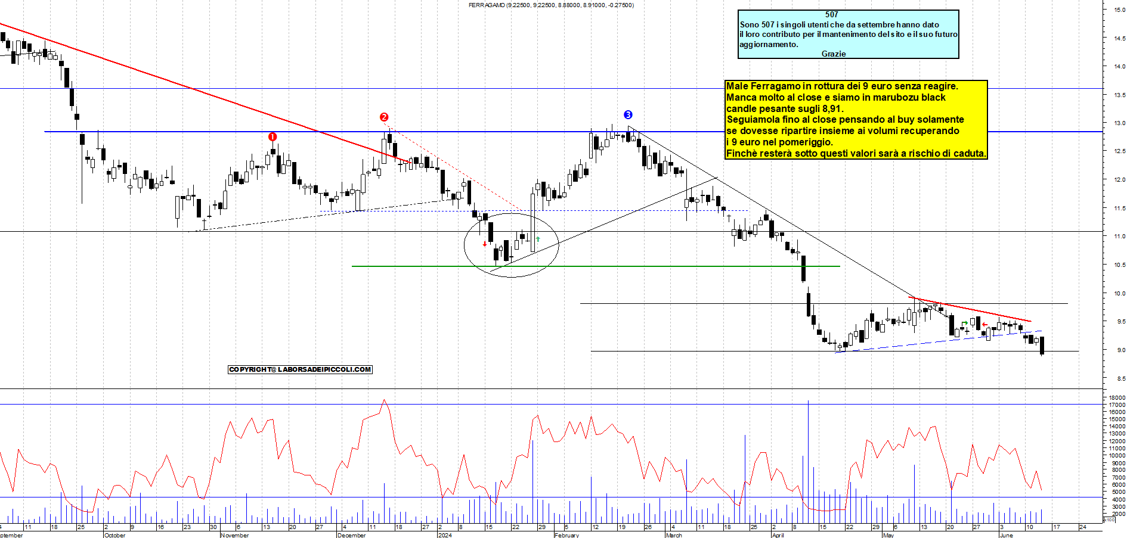This screenshot has width=1127, height=538.
Task: Click the December month label on the time axis
Action: (352, 535)
